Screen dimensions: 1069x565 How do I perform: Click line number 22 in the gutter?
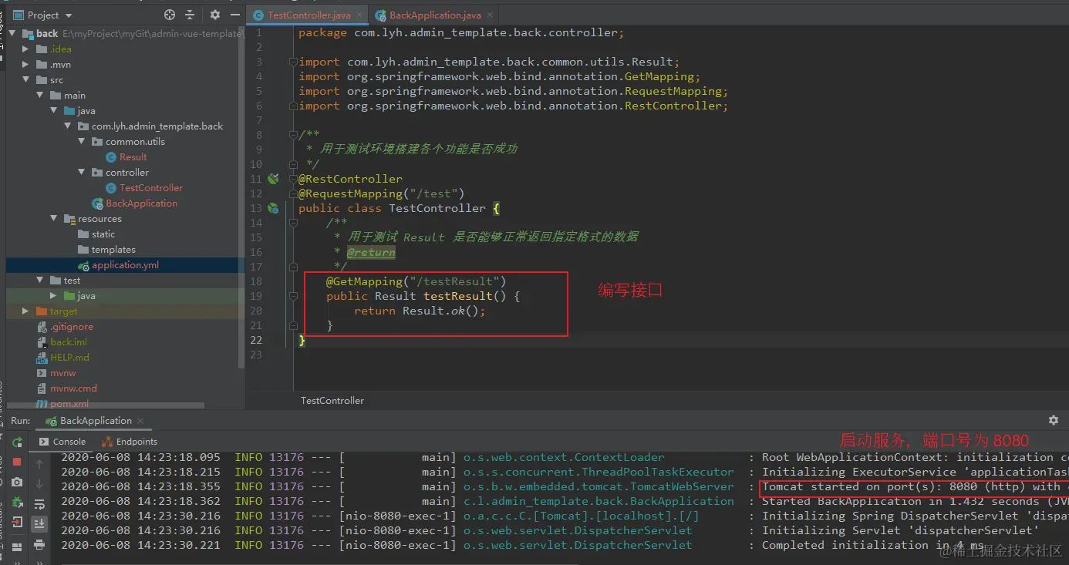(x=255, y=340)
